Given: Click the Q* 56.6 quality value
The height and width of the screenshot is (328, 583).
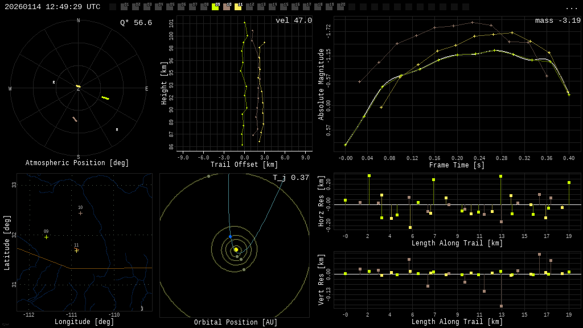Looking at the screenshot, I should point(136,23).
